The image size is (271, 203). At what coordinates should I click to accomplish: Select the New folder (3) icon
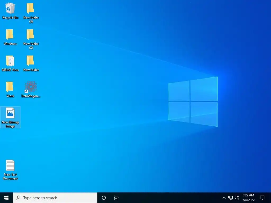(31, 13)
